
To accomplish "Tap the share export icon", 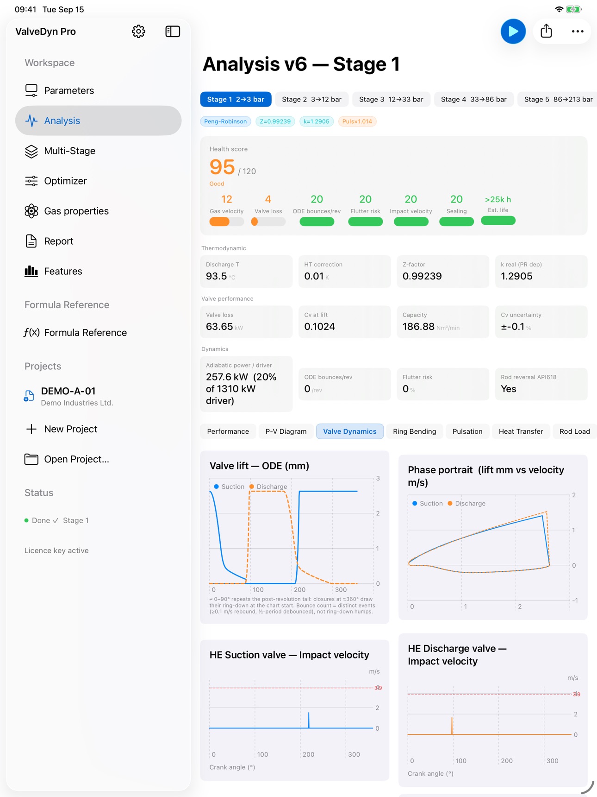I will (x=546, y=31).
